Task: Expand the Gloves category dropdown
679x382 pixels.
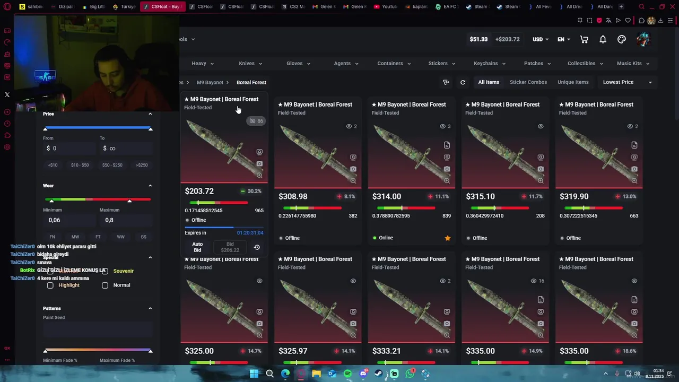Action: point(298,63)
